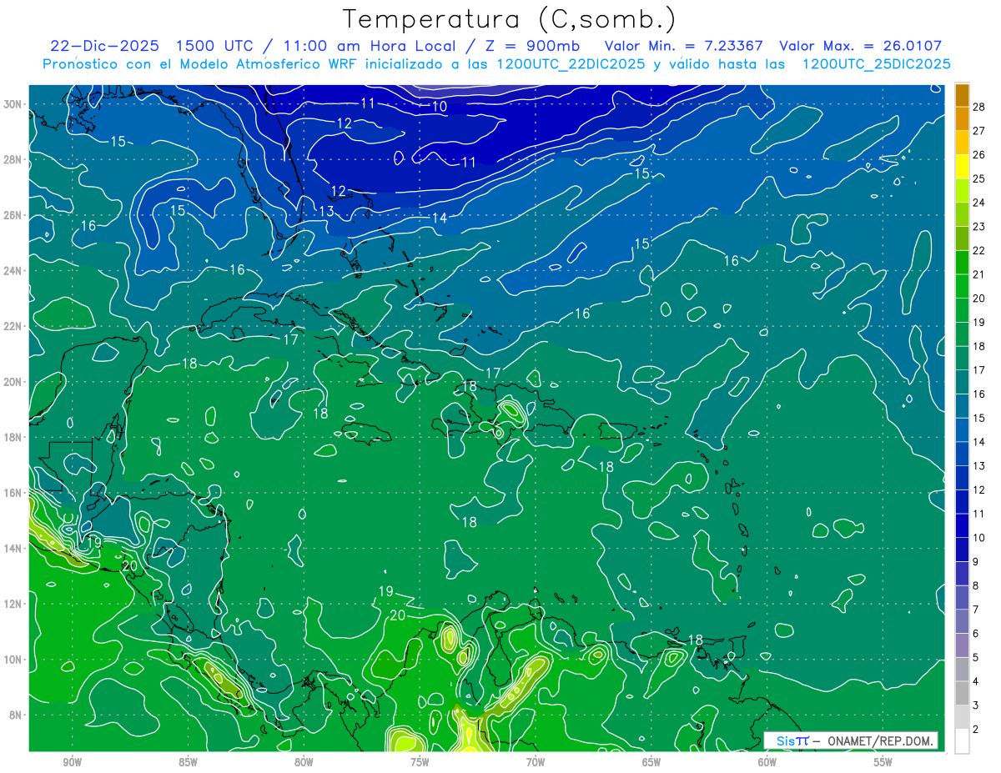Viewport: 1001px width, 773px height.
Task: Click the '22' label on the color scale
Action: (979, 251)
